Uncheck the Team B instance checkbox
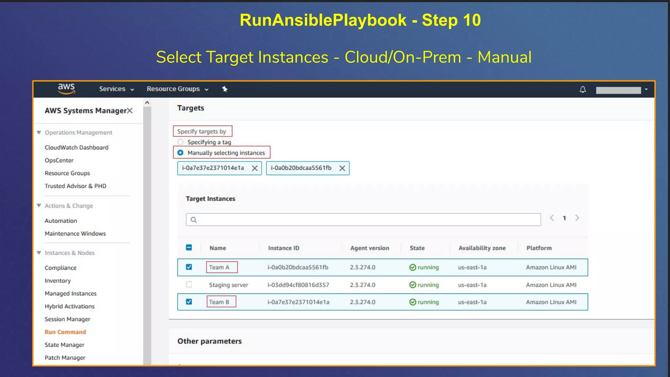This screenshot has width=670, height=377. (x=189, y=302)
